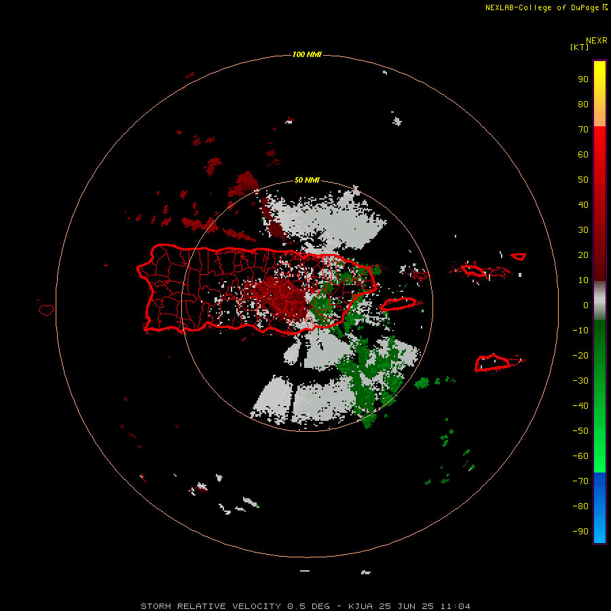Click the Storm Relative Velocity caption text
The width and height of the screenshot is (611, 611).
(x=305, y=606)
